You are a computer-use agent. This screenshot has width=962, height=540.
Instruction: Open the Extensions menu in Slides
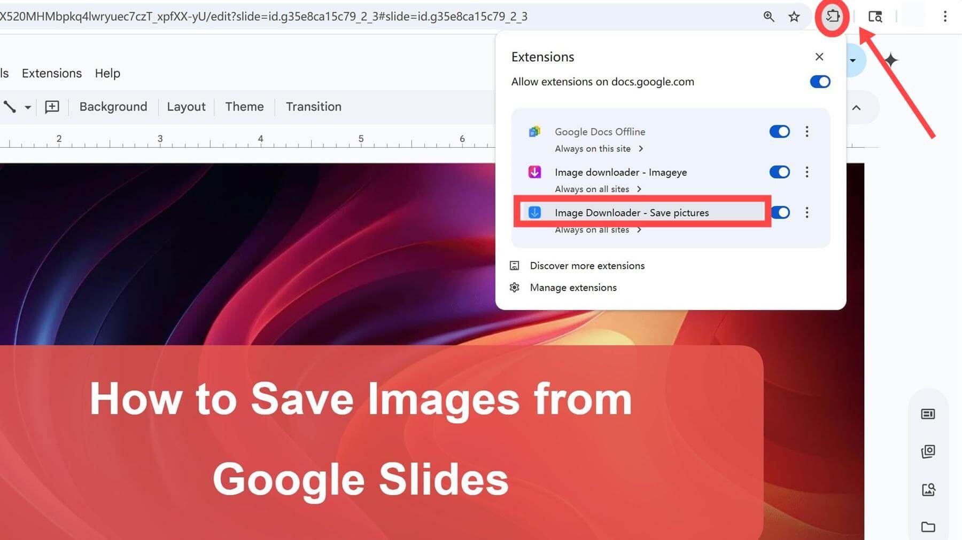(52, 73)
